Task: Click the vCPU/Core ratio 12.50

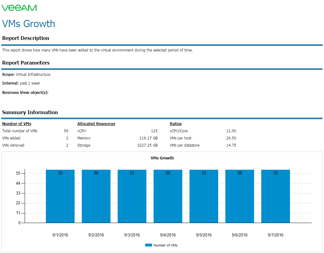Action: tap(231, 131)
